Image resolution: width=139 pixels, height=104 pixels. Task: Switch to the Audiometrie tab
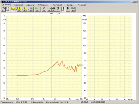tap(18, 5)
